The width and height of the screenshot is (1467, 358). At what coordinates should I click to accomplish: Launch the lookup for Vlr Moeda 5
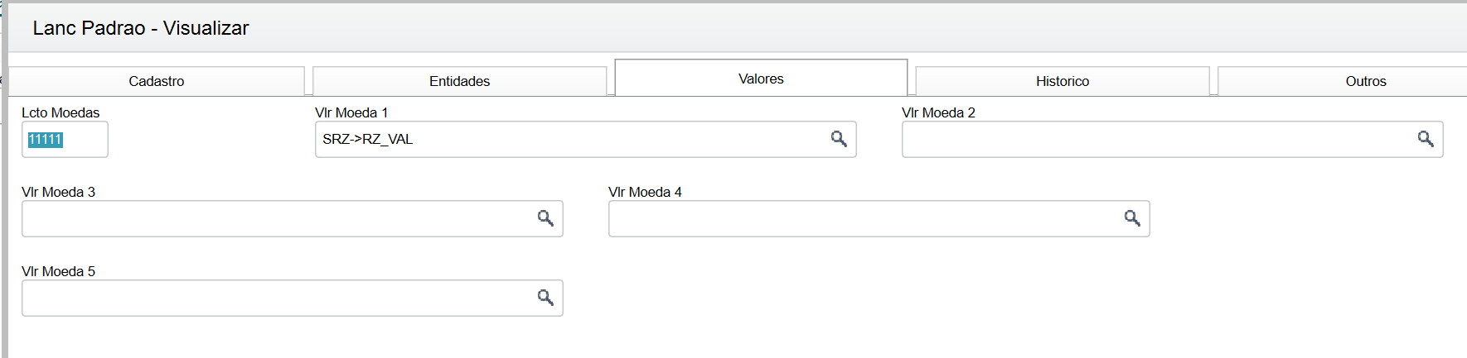[x=545, y=298]
